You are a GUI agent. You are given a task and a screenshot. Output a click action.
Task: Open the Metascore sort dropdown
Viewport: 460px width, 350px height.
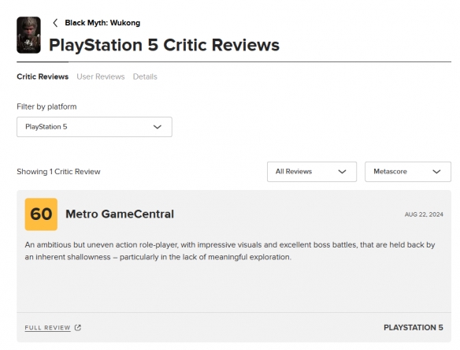click(x=408, y=172)
